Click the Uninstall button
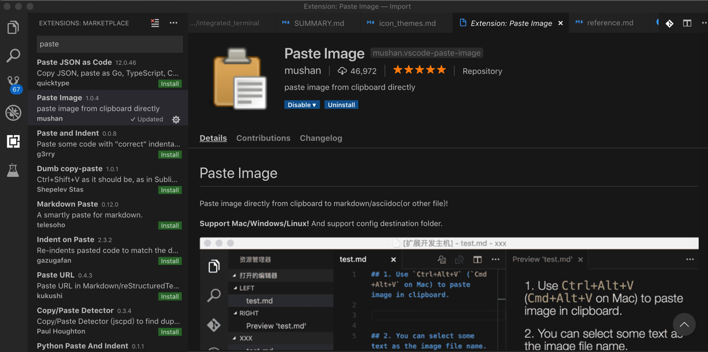Screen dimensions: 708x352 (x=341, y=105)
